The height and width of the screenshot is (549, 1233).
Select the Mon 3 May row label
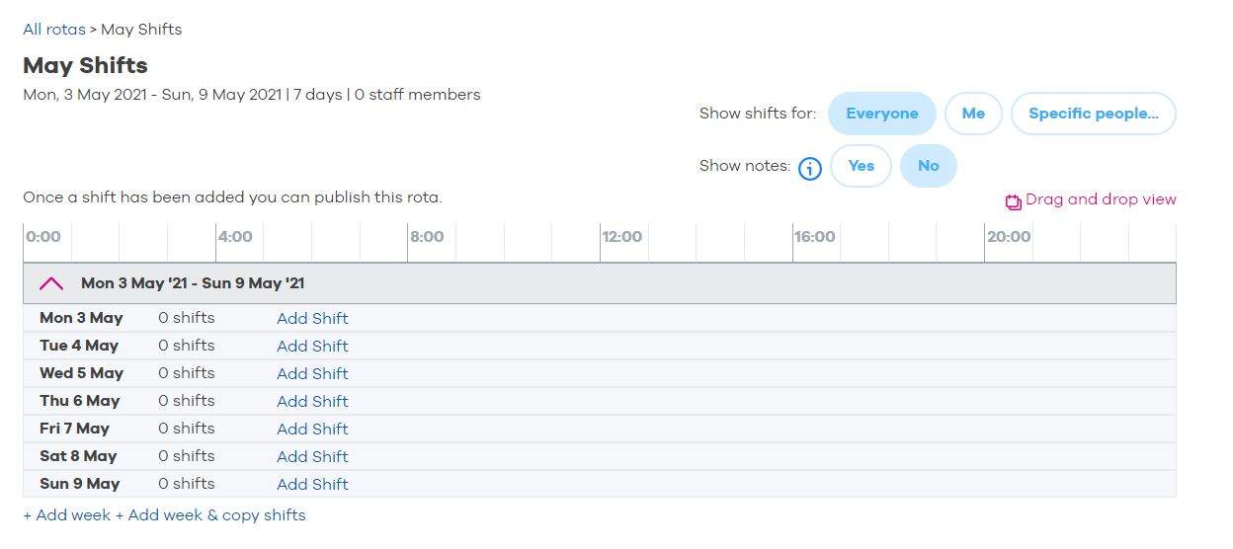(81, 318)
